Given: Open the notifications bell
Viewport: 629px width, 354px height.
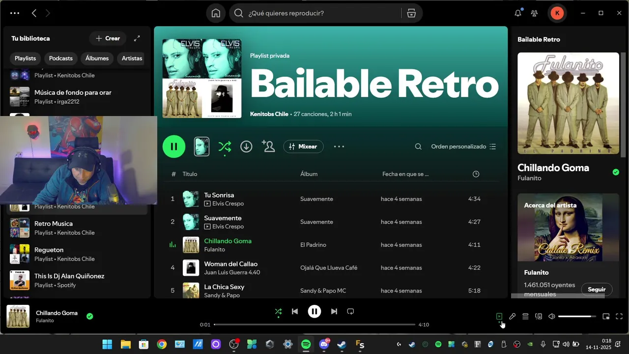Looking at the screenshot, I should [518, 13].
